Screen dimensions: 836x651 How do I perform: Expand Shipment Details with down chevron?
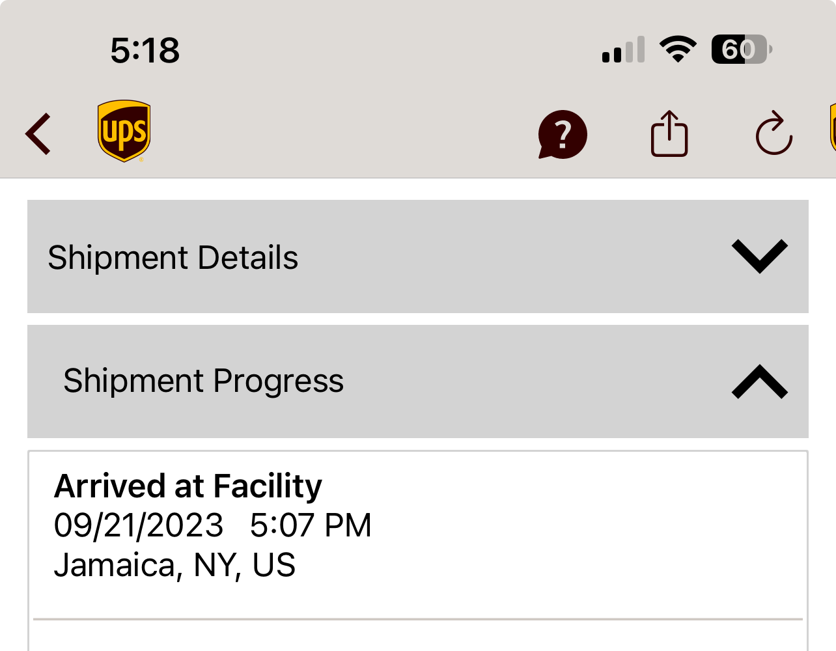(x=759, y=256)
